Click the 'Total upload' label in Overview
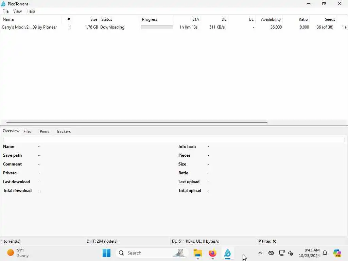The height and width of the screenshot is (261, 348). [190, 190]
